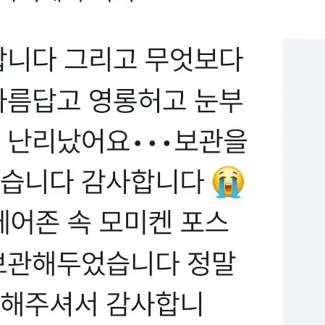Click the word 모미켄
325x325 pixels.
tap(135, 222)
